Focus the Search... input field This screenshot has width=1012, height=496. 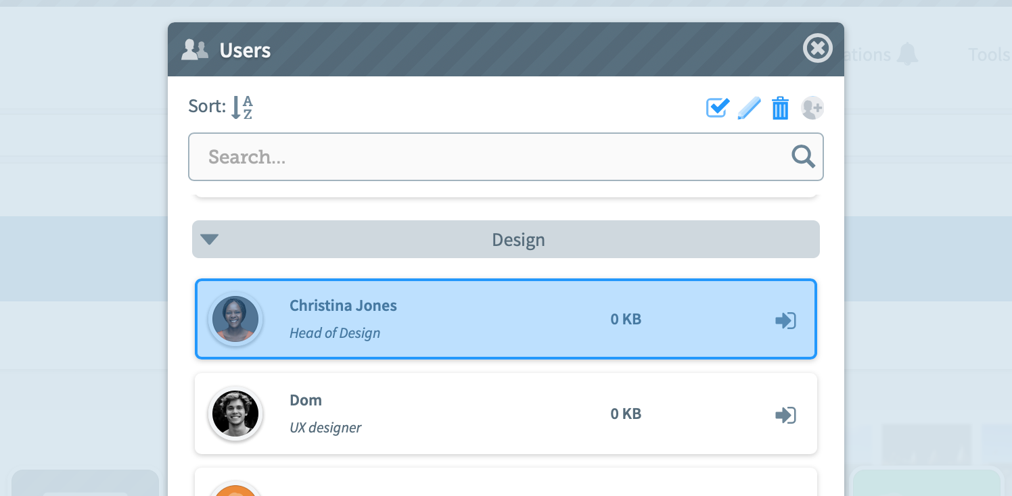[x=506, y=157]
